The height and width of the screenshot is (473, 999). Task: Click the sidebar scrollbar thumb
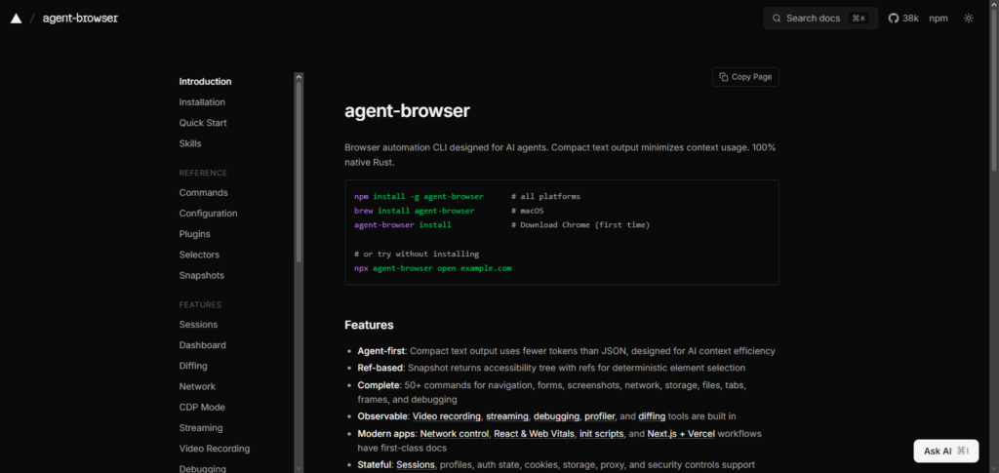tap(299, 172)
